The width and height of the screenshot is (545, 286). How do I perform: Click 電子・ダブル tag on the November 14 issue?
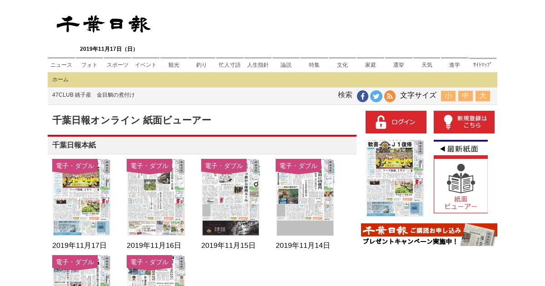pyautogui.click(x=298, y=166)
